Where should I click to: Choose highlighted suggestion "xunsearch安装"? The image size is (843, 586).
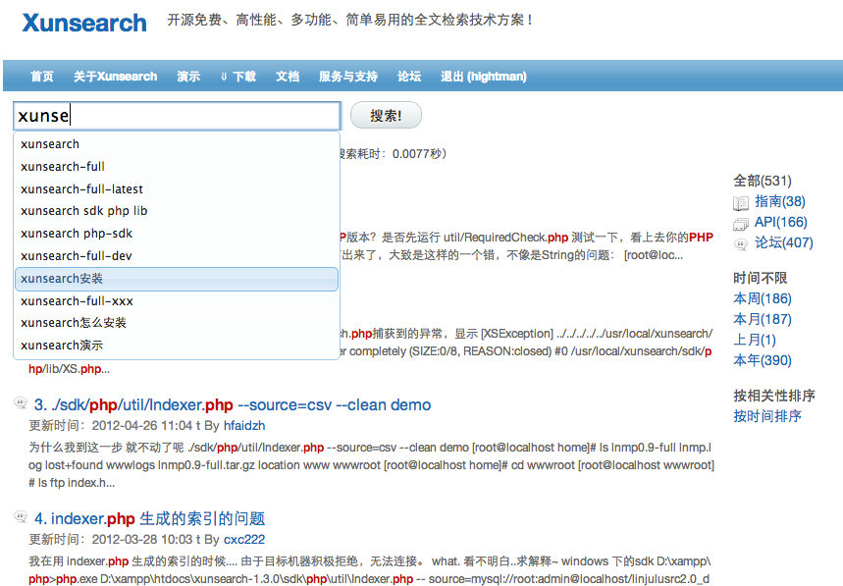pyautogui.click(x=177, y=279)
